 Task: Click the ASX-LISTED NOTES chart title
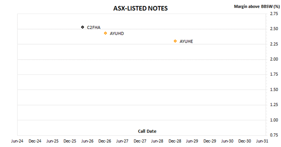point(141,8)
